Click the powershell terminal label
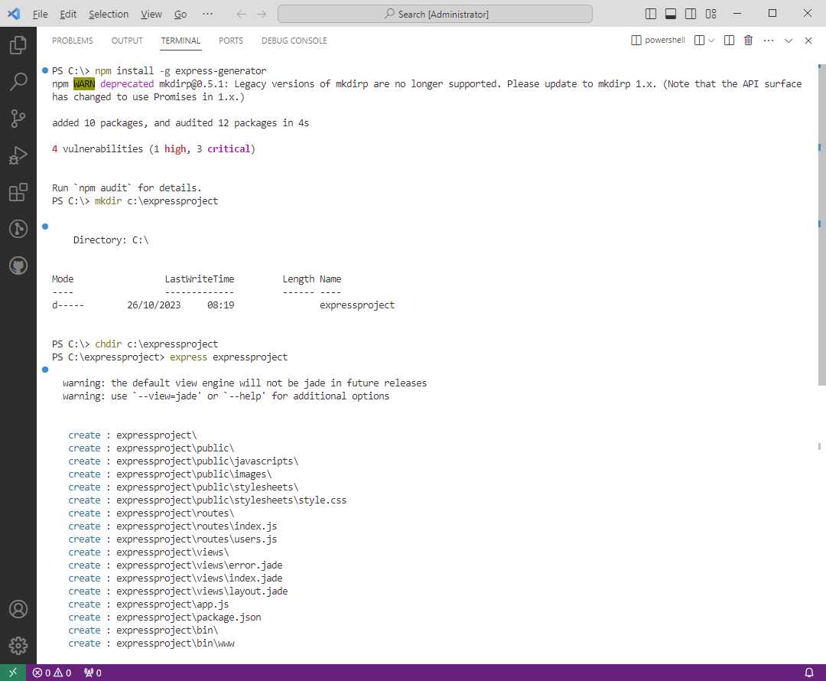The width and height of the screenshot is (826, 681). (x=658, y=40)
